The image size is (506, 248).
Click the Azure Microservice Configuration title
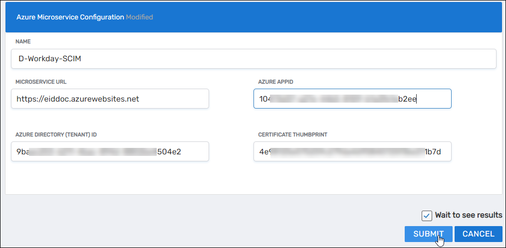(70, 17)
